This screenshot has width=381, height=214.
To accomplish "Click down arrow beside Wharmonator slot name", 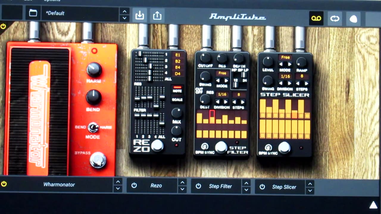I will (118, 188).
